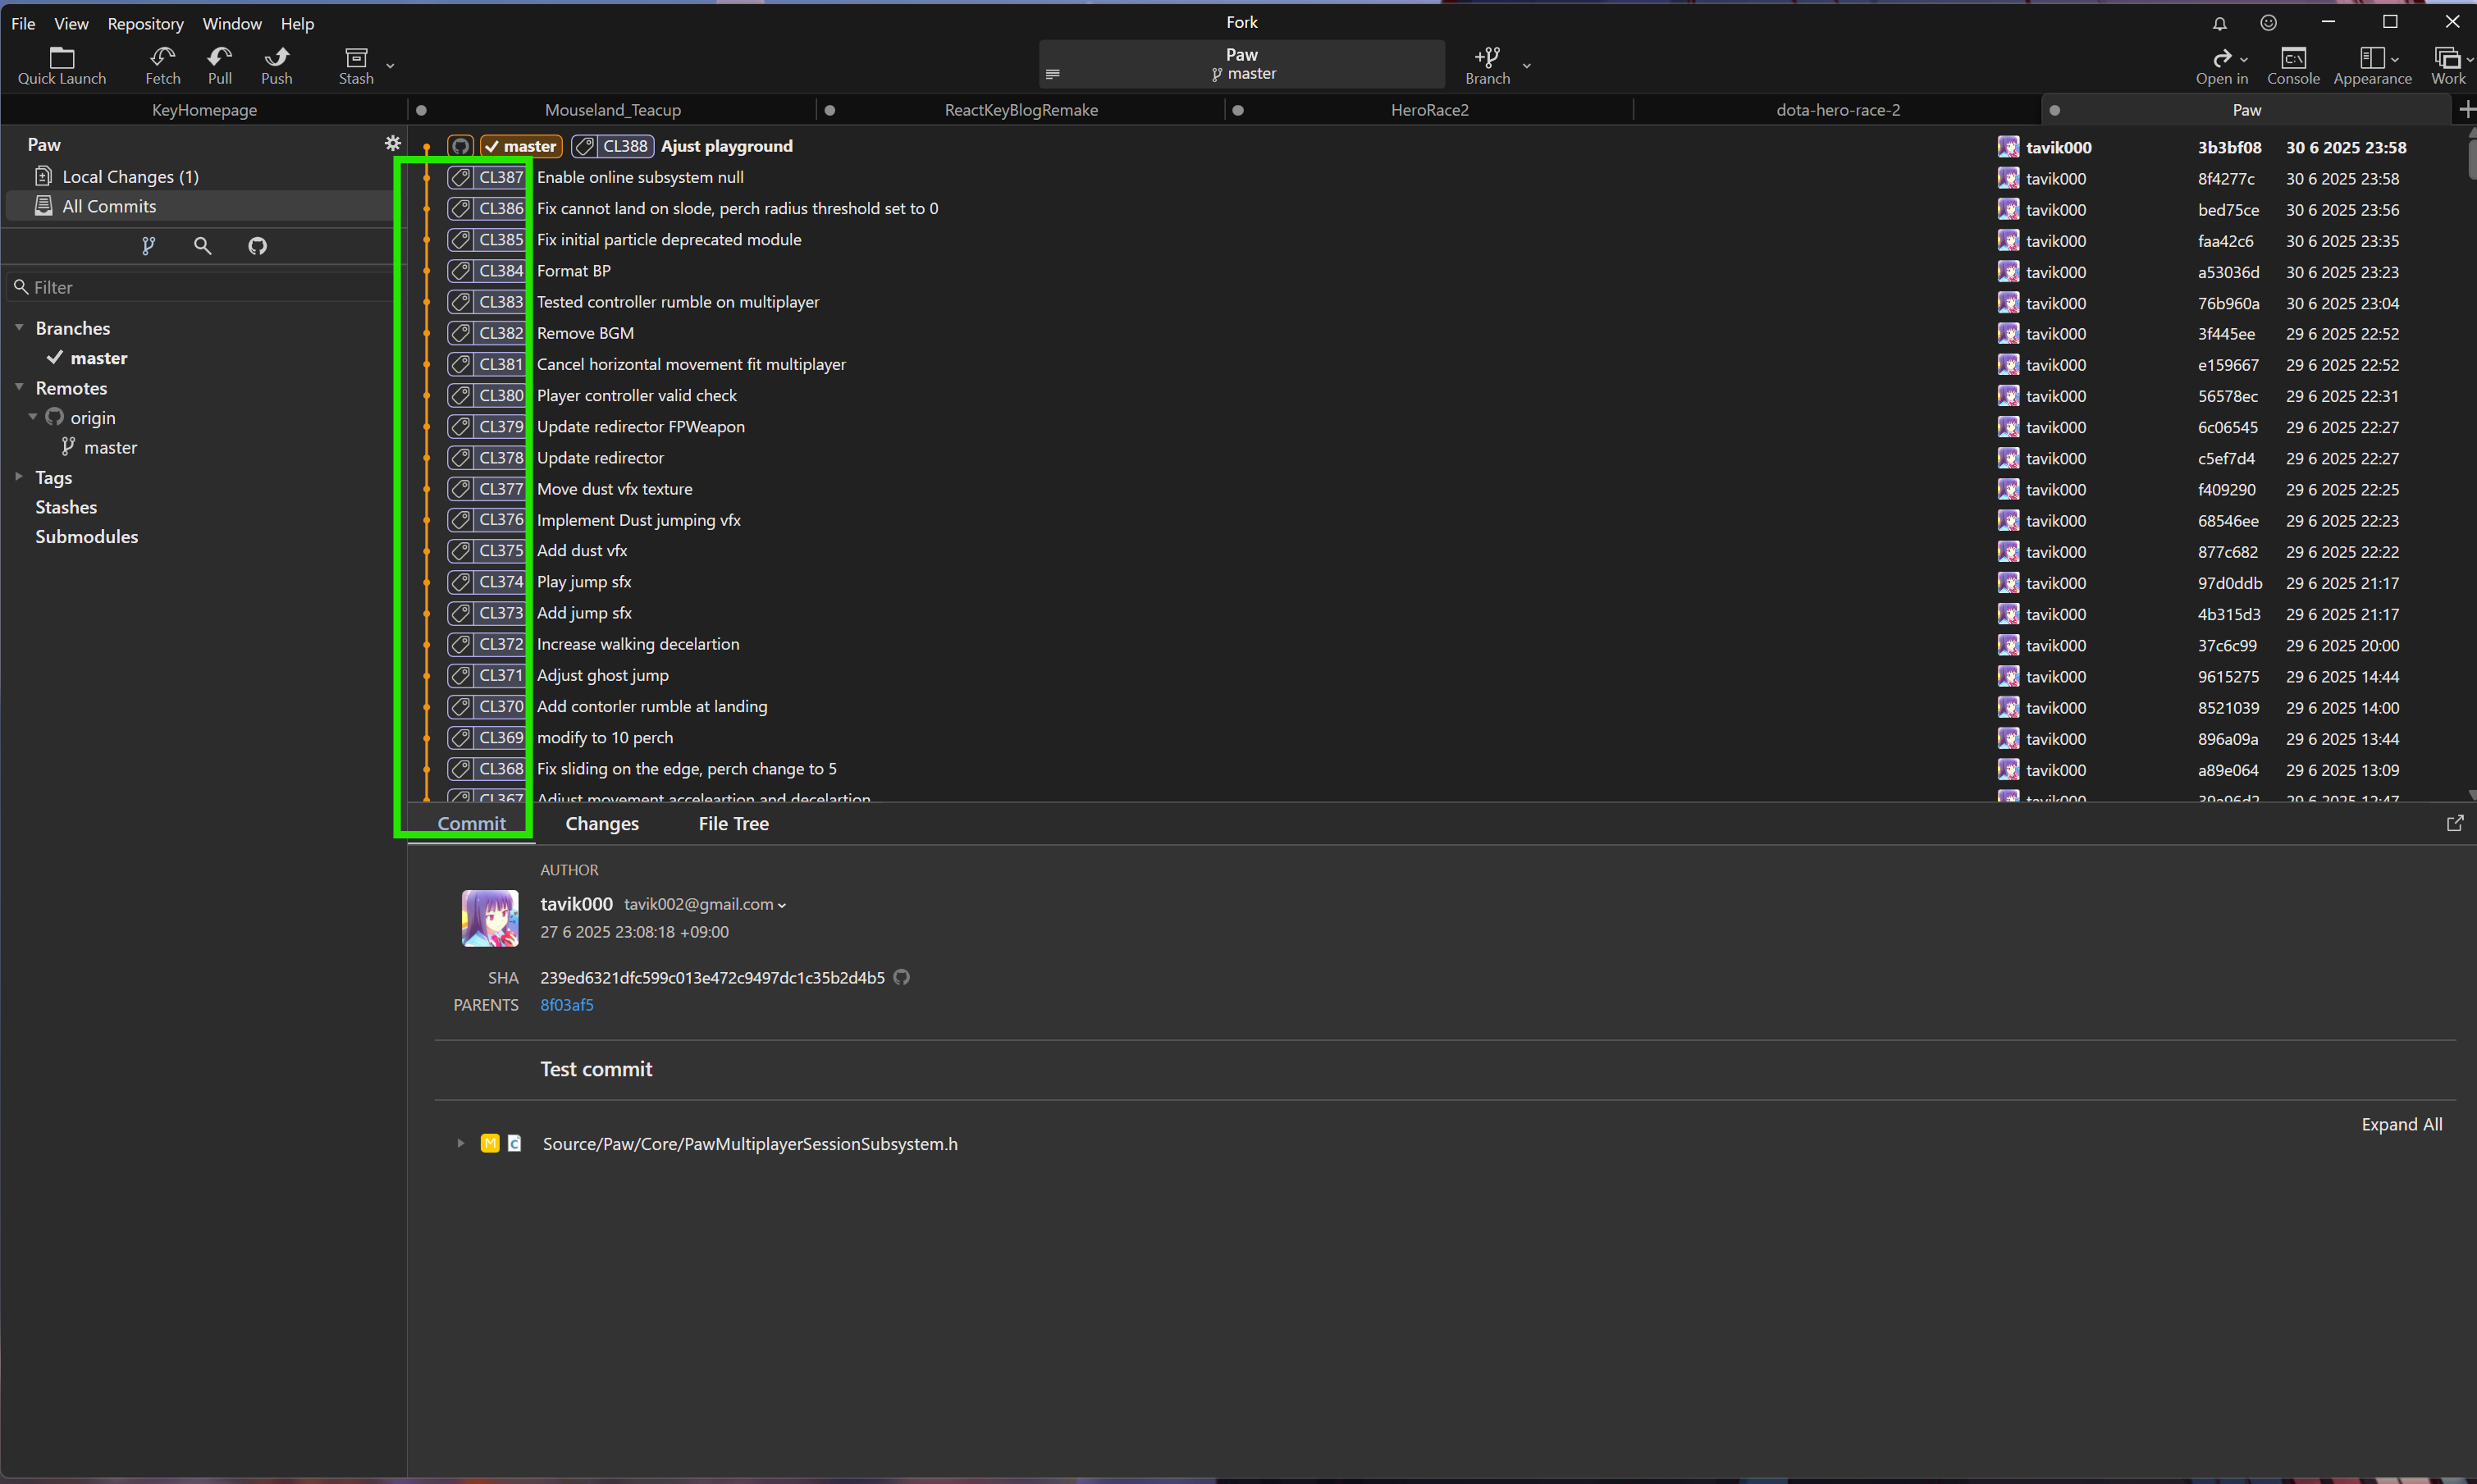Open Submodules section
The image size is (2477, 1484).
(87, 537)
